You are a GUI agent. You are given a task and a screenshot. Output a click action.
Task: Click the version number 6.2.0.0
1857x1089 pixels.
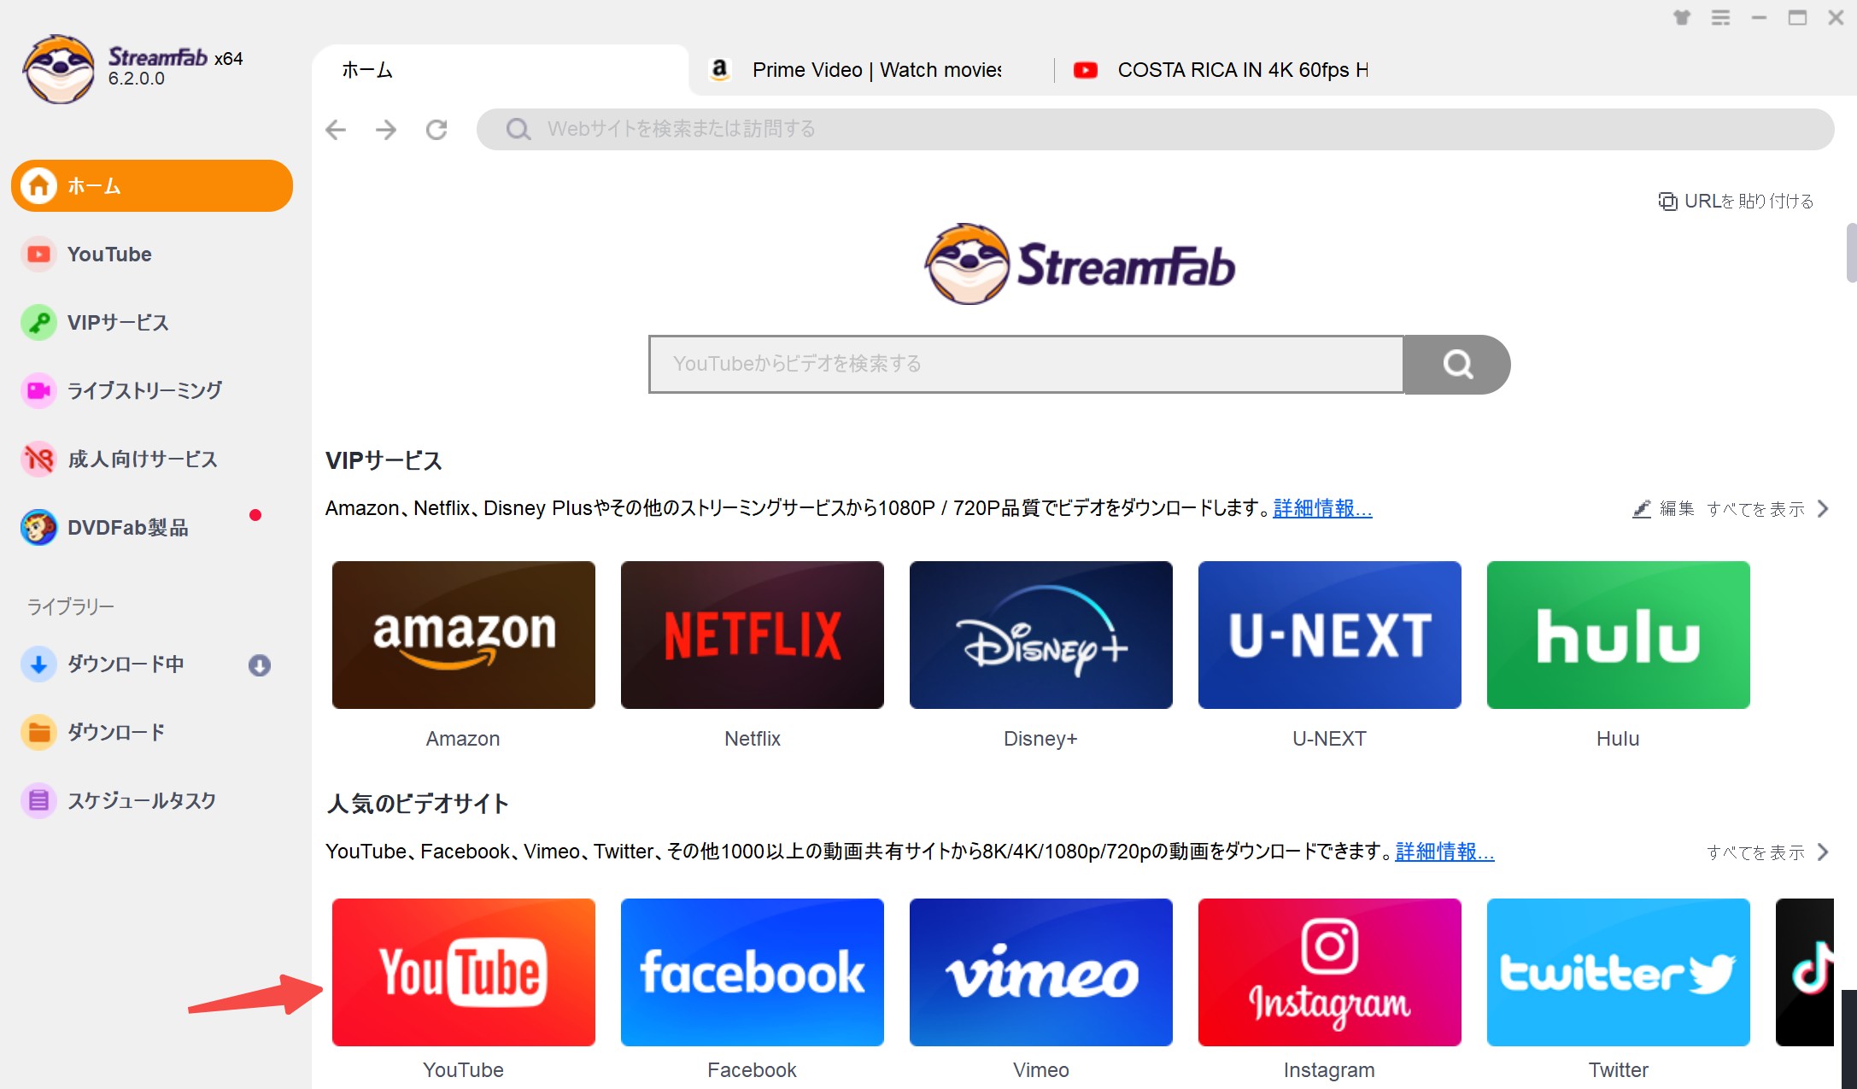(x=136, y=79)
